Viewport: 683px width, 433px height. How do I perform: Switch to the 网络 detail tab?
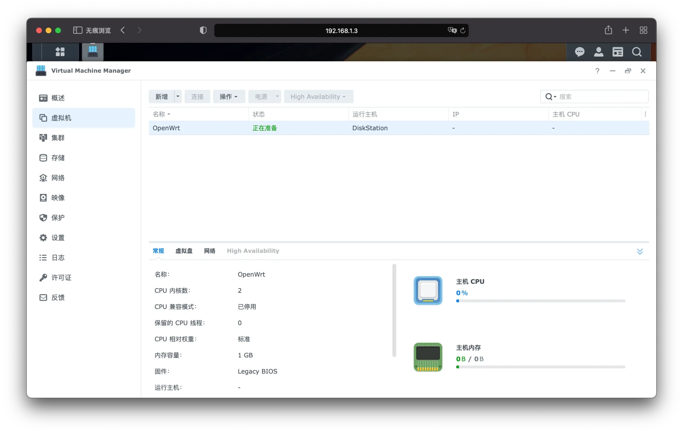tap(210, 251)
